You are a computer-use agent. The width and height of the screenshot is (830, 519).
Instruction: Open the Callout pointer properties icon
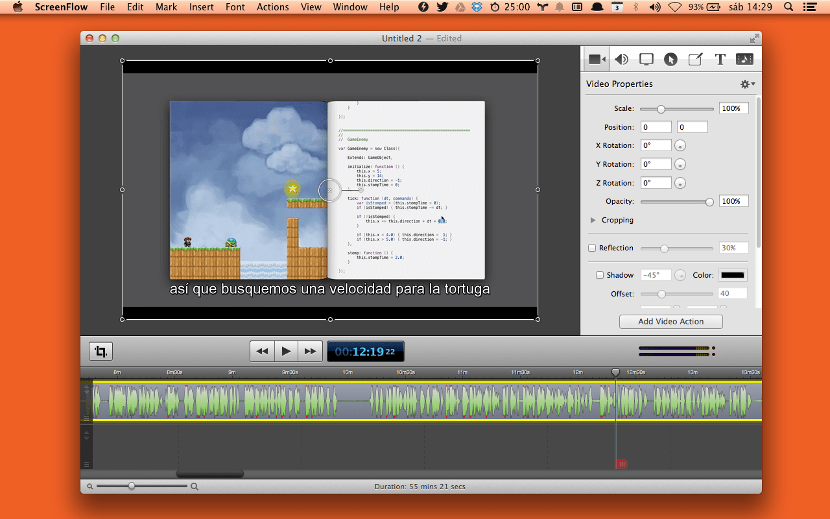[x=670, y=59]
